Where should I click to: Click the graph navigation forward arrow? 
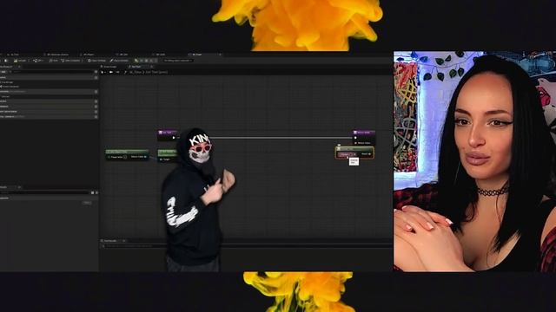click(x=117, y=72)
